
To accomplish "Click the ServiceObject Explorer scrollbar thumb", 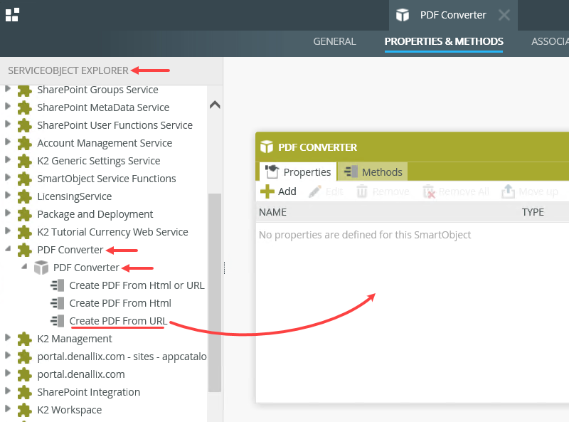I will [x=215, y=292].
